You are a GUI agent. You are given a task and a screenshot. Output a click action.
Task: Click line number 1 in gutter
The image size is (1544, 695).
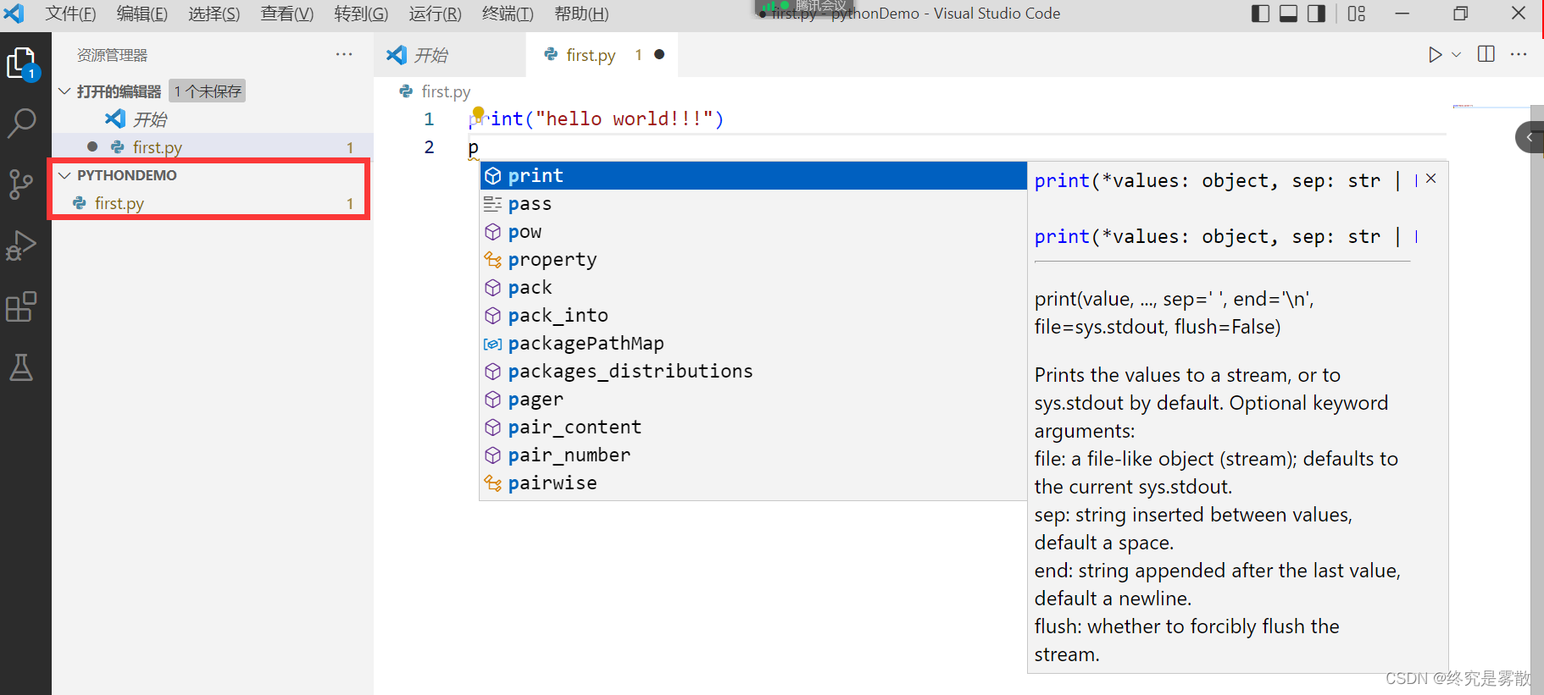pos(429,119)
